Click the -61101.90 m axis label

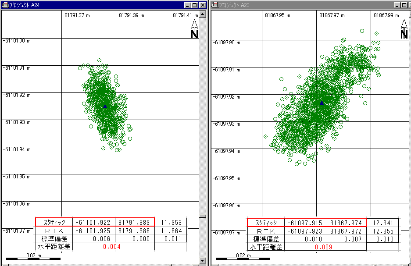click(x=17, y=41)
